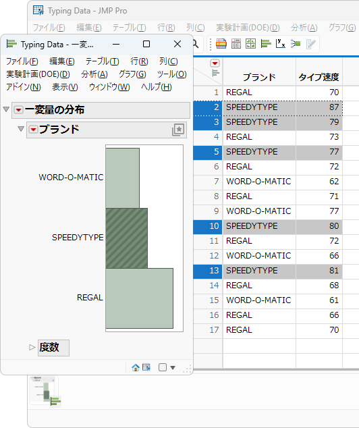Image resolution: width=359 pixels, height=428 pixels.
Task: Open the red triangle menu for 一変量の分布
Action: [18, 110]
